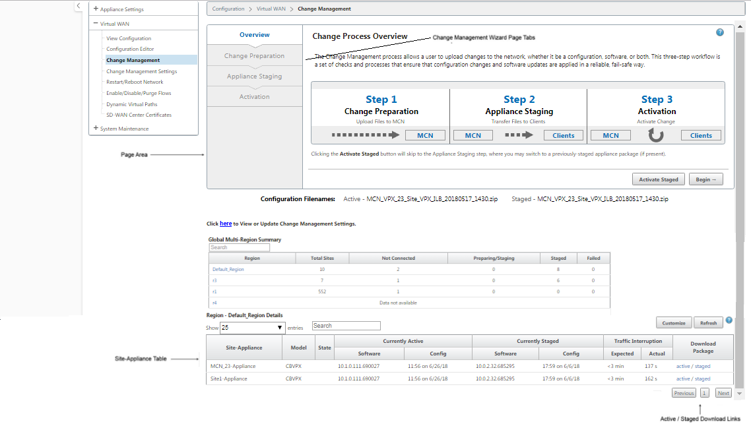Click the circular activation arrow in Step 3
Viewport: 751px width, 424px height.
(x=656, y=135)
